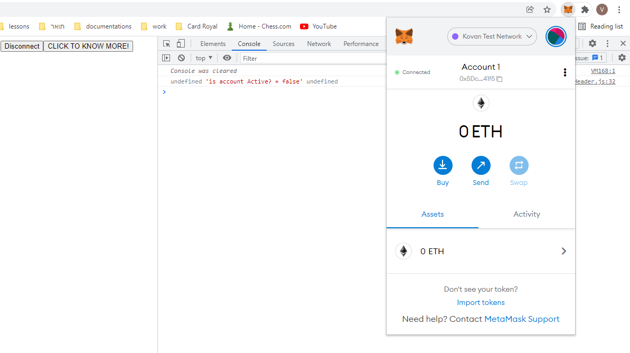The height and width of the screenshot is (353, 630).
Task: Open the work bookmark folder
Action: point(154,26)
